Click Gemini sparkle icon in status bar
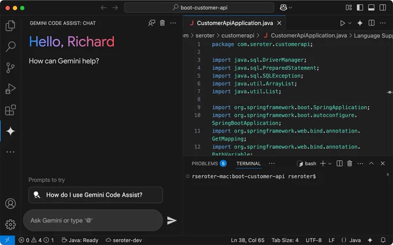393x245 pixels. coord(370,240)
